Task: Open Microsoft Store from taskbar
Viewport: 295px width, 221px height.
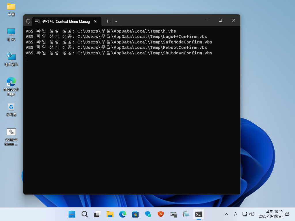Action: pos(135,214)
